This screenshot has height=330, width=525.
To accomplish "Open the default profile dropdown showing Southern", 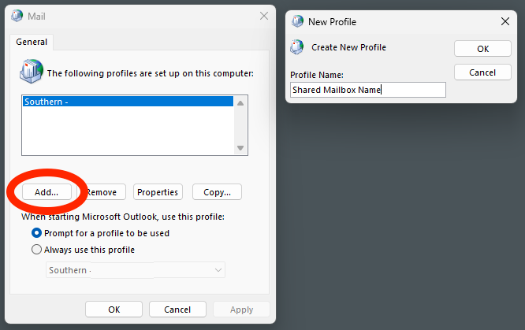I will [135, 270].
